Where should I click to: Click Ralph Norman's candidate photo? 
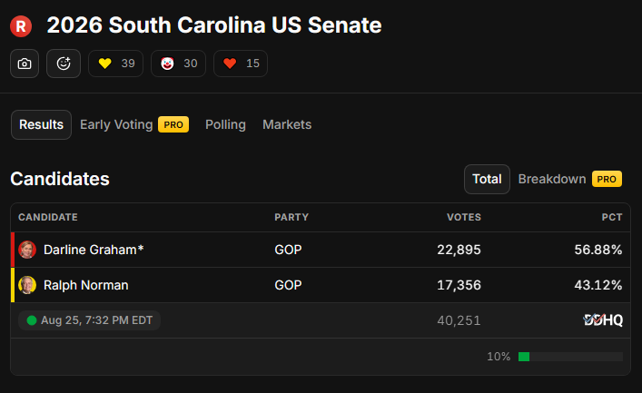tap(27, 285)
